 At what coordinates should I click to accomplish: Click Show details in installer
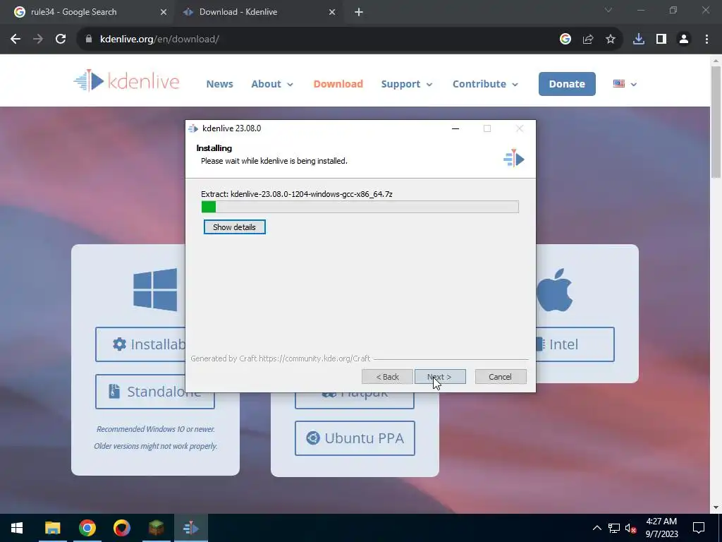tap(234, 227)
